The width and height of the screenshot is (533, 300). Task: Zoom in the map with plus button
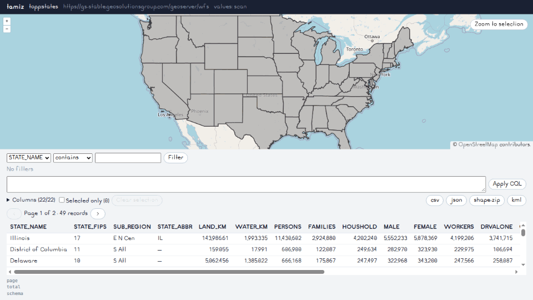pyautogui.click(x=7, y=21)
